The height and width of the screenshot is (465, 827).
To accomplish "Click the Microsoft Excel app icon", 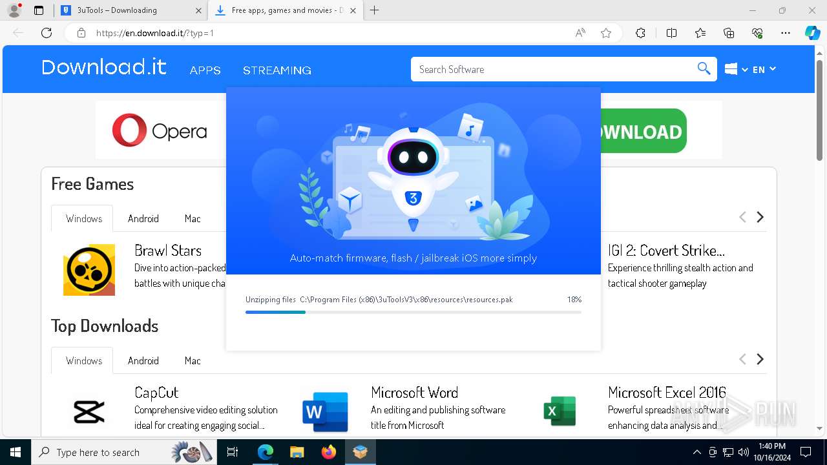I will 560,412.
